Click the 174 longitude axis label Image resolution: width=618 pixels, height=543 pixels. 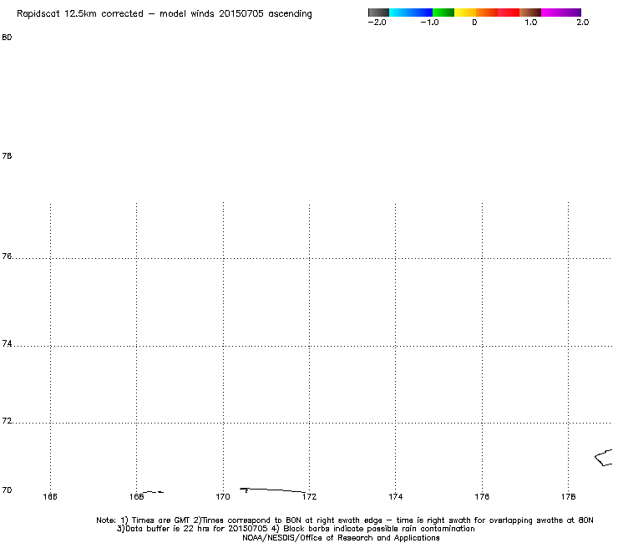[396, 497]
